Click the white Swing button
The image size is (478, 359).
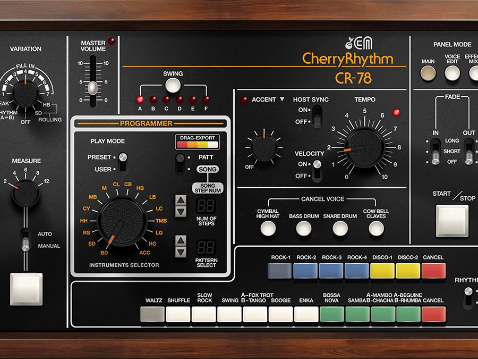tap(173, 85)
